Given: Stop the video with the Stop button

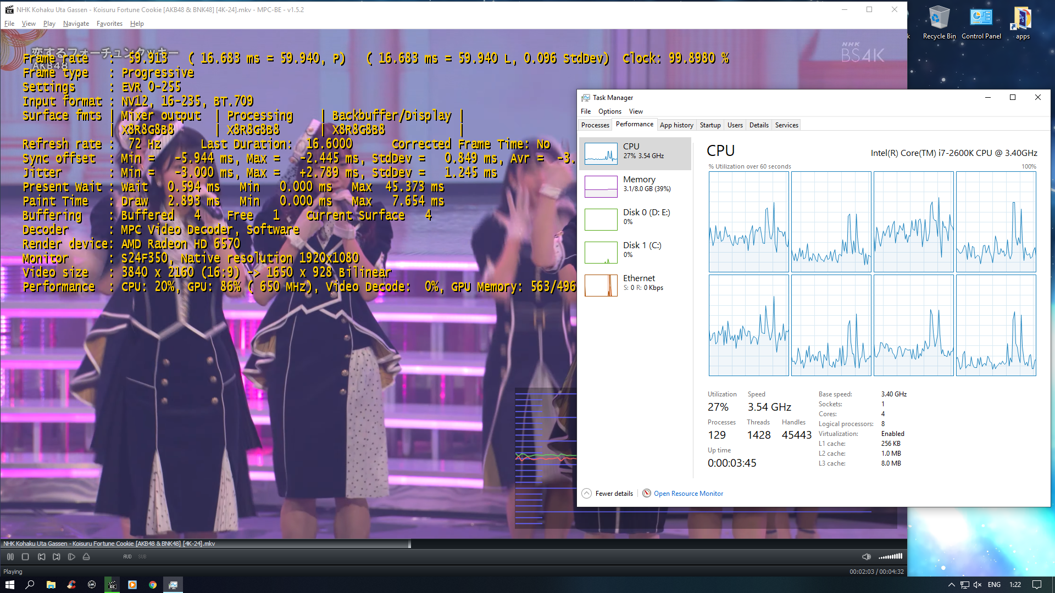Looking at the screenshot, I should [25, 557].
